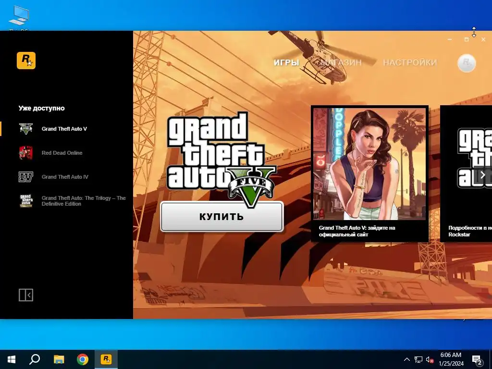This screenshot has height=369, width=492.
Task: Open Windows search from the taskbar
Action: [x=35, y=359]
